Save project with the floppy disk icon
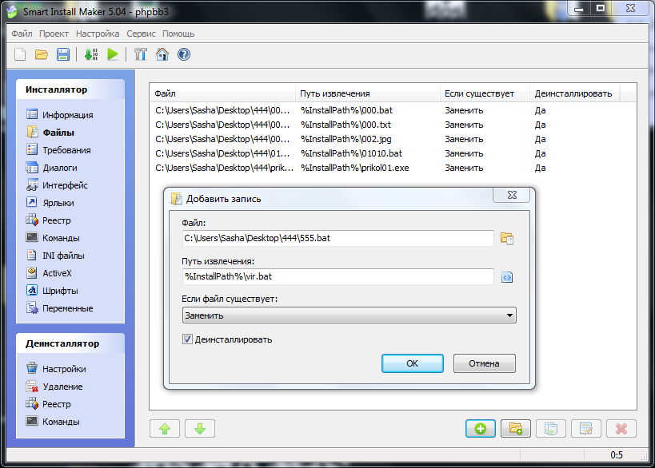This screenshot has width=655, height=468. tap(63, 54)
